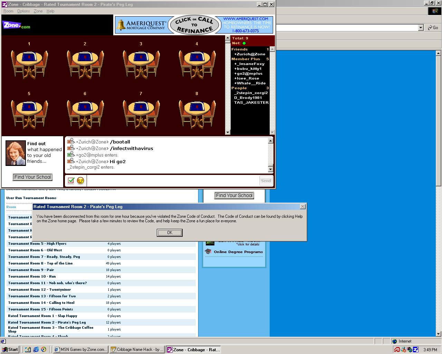Open the Help menu

pyautogui.click(x=50, y=11)
